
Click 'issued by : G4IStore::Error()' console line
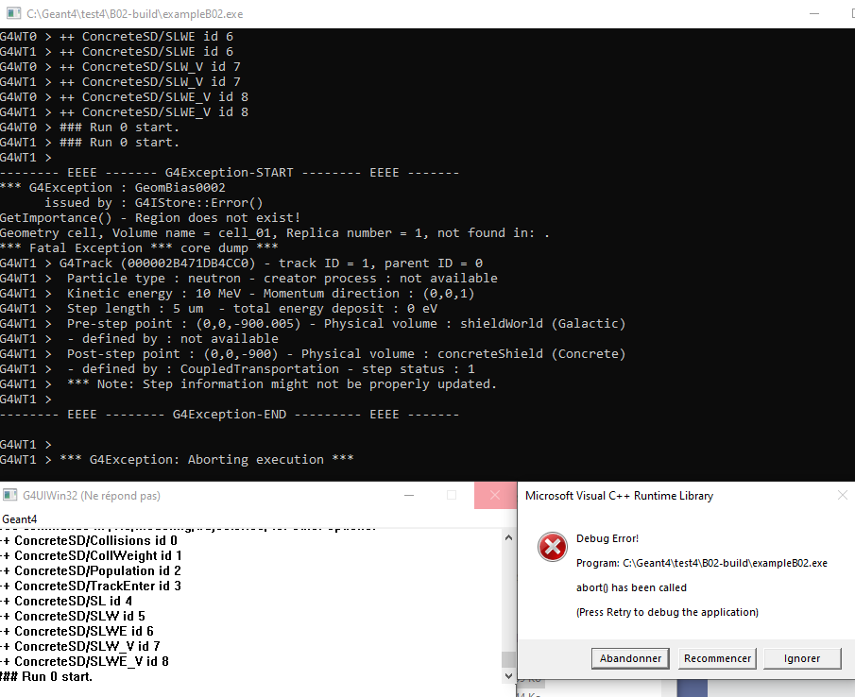click(x=154, y=203)
